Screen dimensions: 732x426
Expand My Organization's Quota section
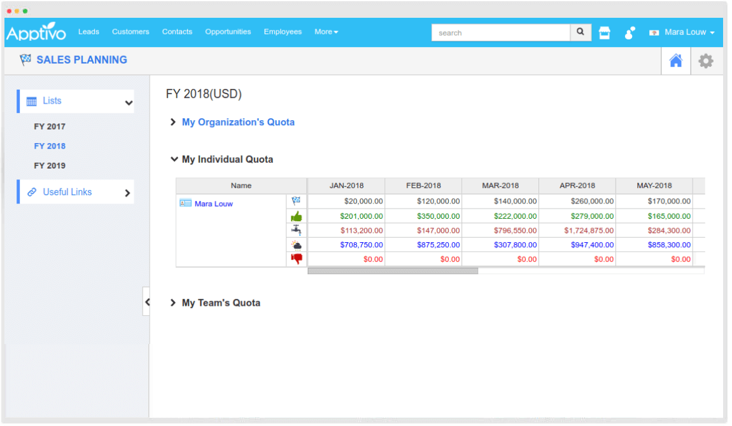coord(237,122)
